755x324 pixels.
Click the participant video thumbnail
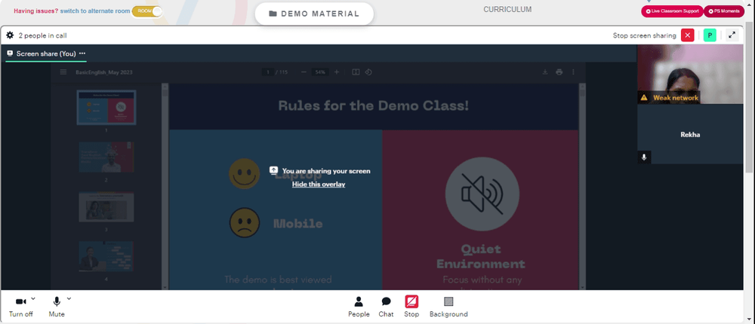click(690, 75)
